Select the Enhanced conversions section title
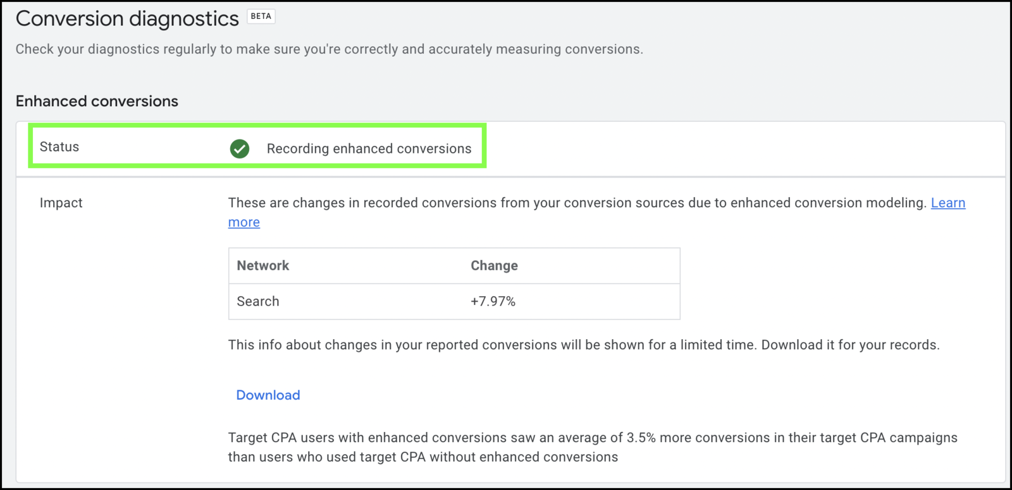1012x490 pixels. [x=97, y=101]
